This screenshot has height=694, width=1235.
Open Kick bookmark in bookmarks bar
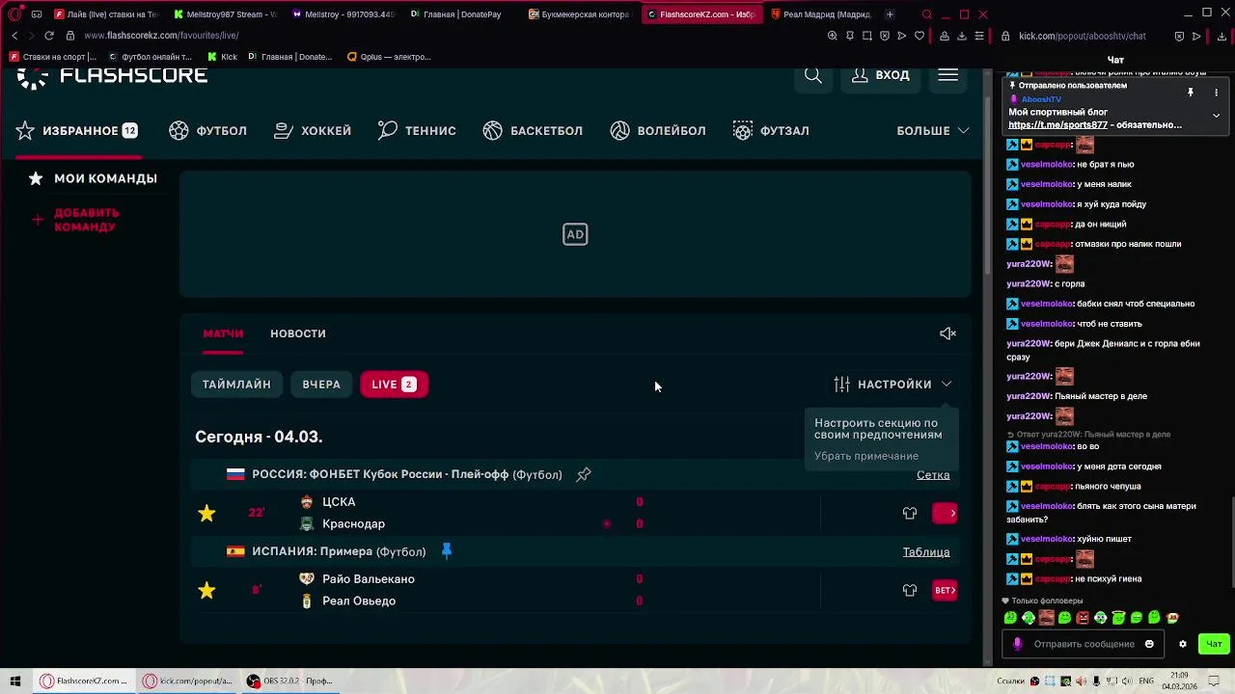coord(222,57)
